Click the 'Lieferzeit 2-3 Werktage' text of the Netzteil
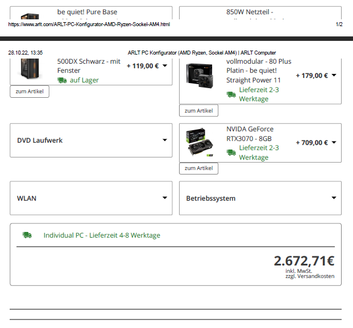The height and width of the screenshot is (328, 353). point(259,94)
